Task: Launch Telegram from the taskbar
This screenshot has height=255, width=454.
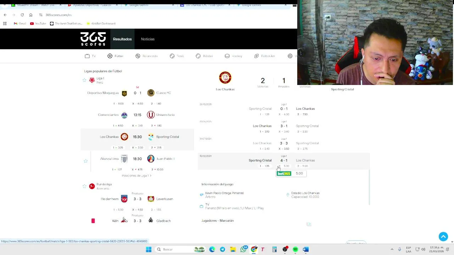Action: [222, 249]
